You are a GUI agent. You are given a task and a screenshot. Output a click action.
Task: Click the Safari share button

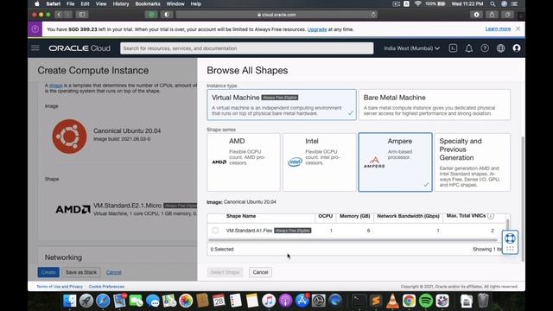[x=492, y=15]
